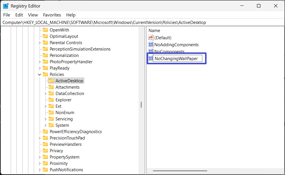The height and width of the screenshot is (175, 285).
Task: Click the NonEnum folder icon
Action: pos(51,113)
